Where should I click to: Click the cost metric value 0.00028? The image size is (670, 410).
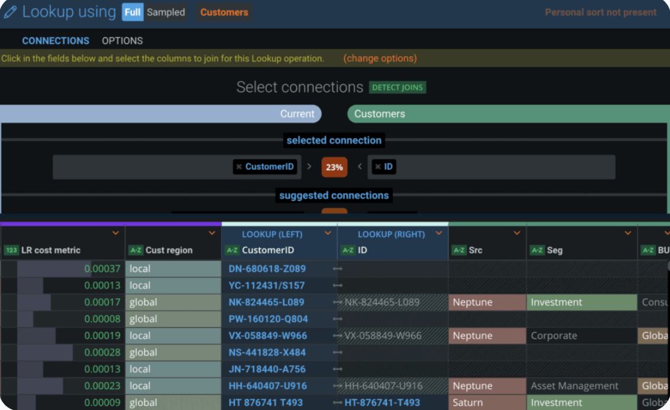[x=102, y=353]
